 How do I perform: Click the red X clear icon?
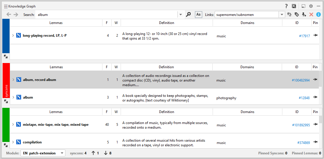(x=311, y=14)
